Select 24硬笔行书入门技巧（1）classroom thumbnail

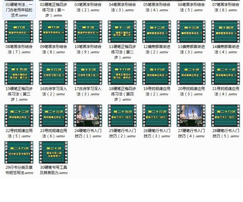(88, 116)
